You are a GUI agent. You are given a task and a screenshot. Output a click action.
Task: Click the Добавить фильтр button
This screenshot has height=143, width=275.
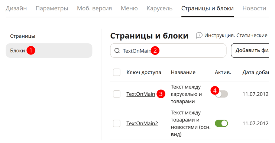[250, 50]
